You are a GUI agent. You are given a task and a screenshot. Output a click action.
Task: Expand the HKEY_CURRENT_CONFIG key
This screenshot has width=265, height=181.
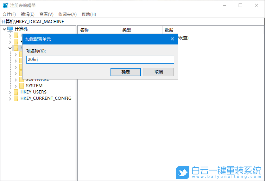tap(10, 99)
